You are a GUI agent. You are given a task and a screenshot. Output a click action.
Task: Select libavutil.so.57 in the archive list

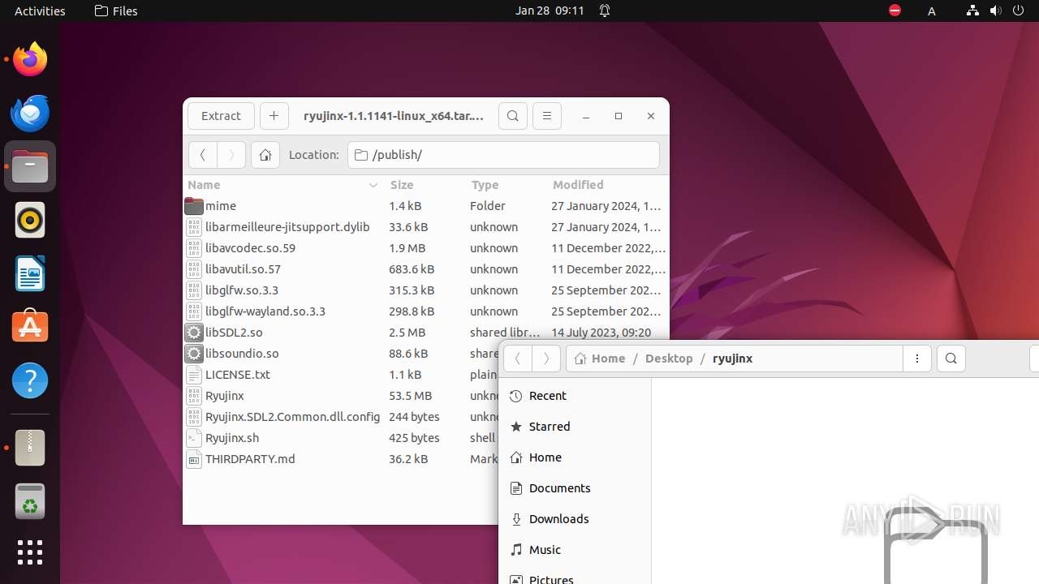[425, 269]
